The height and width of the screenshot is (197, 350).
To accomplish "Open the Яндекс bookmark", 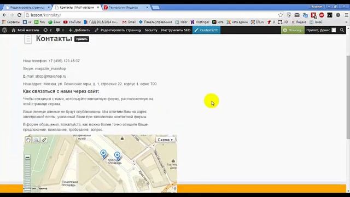I will coord(299,22).
